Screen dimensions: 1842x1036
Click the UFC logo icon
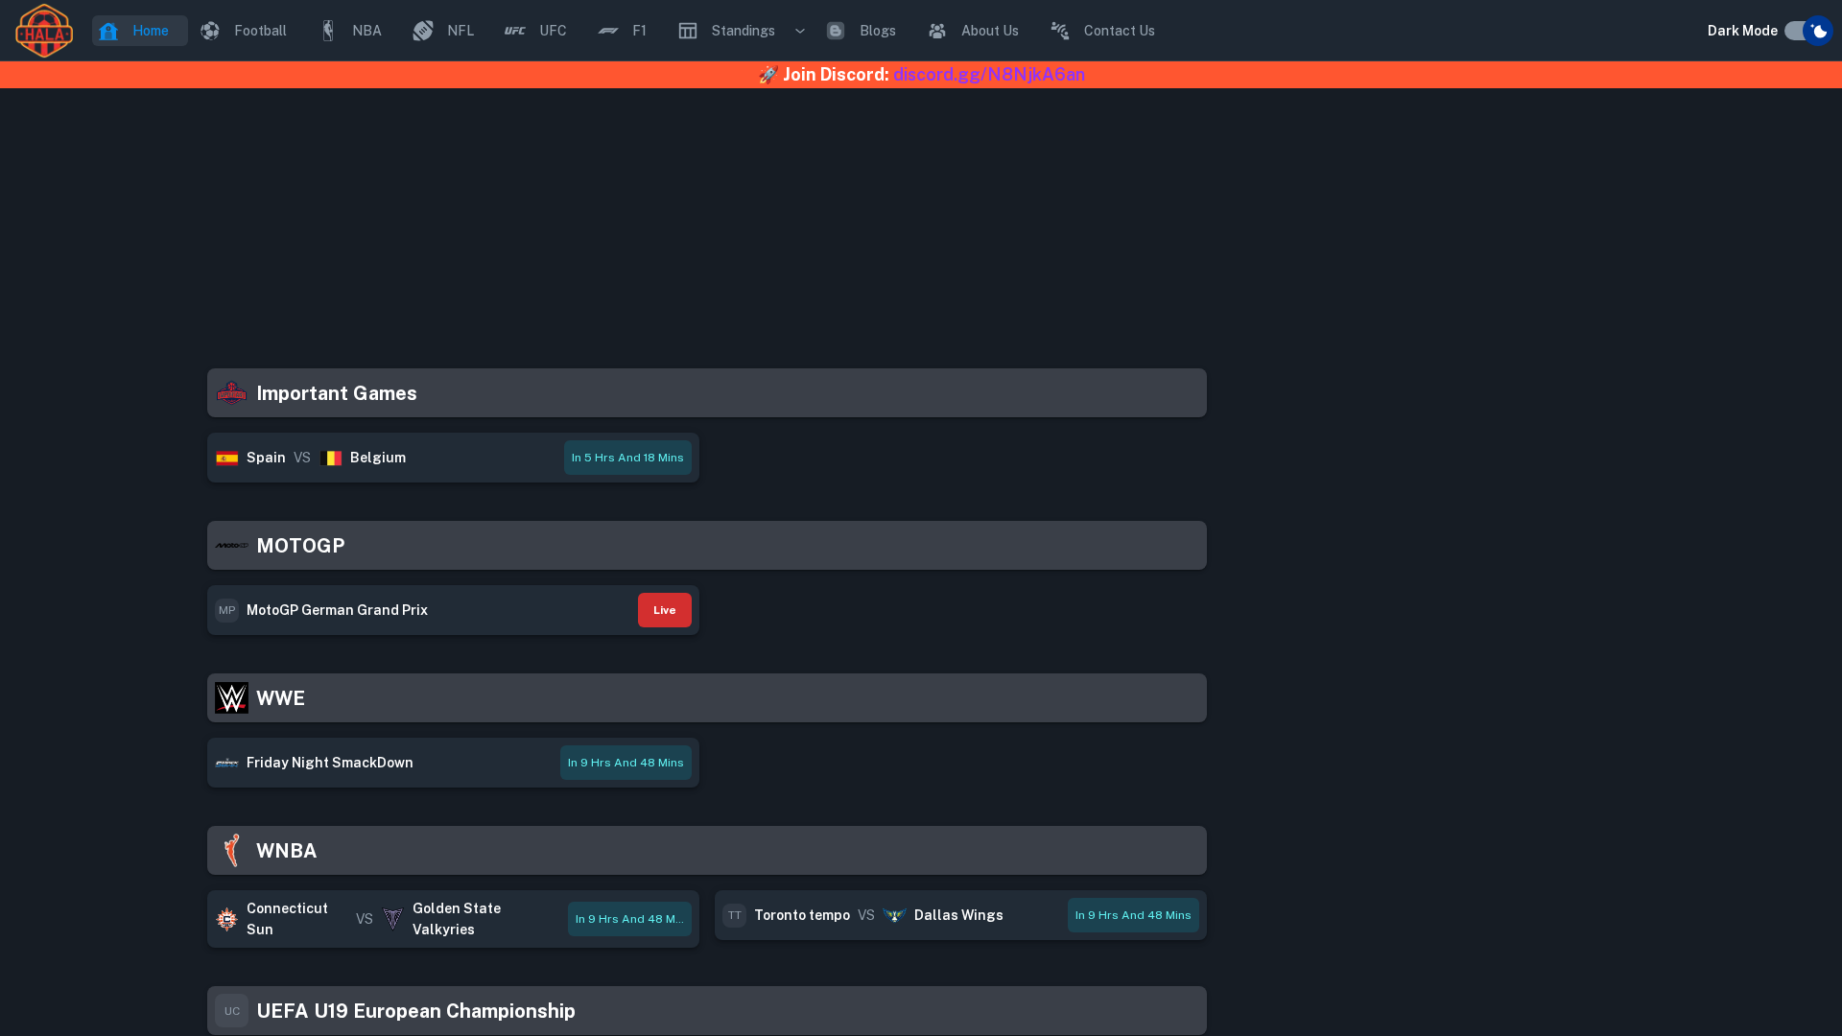(x=515, y=31)
